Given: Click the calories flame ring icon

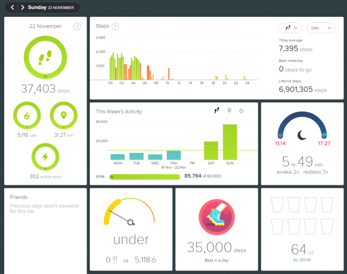Looking at the screenshot, I should (x=27, y=115).
